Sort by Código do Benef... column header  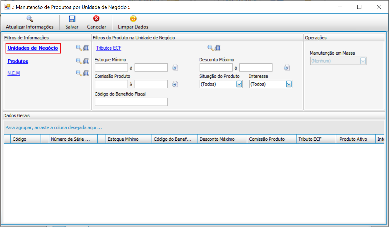coord(175,139)
